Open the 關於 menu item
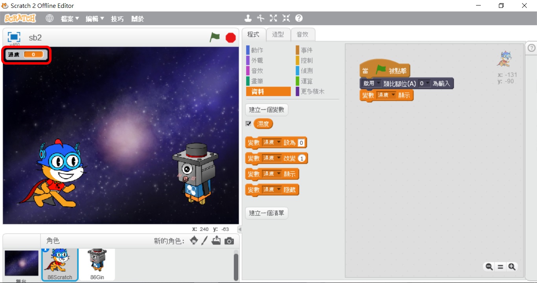 point(138,18)
